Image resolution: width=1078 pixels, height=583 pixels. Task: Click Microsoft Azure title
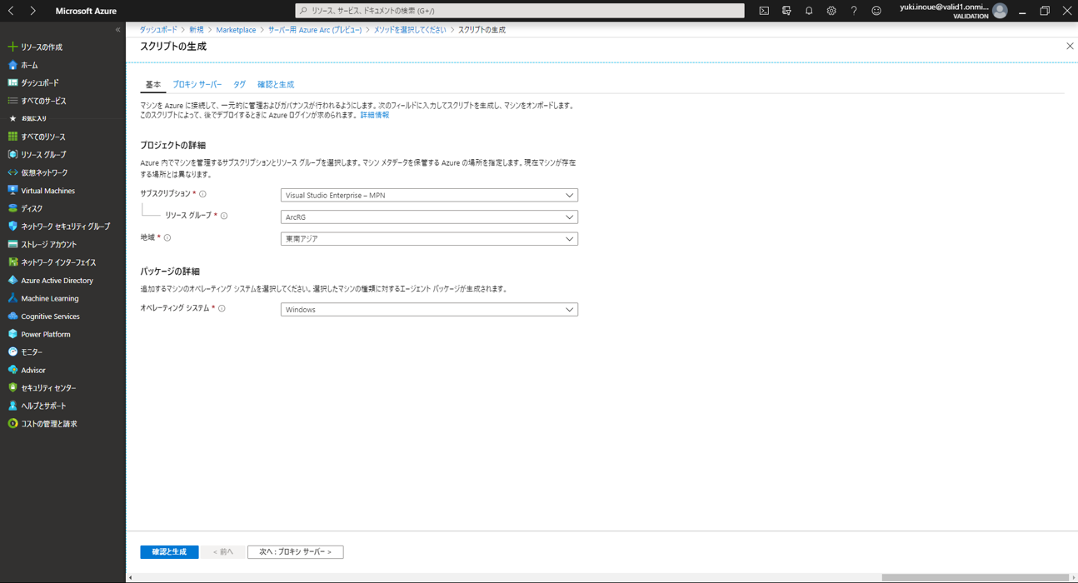pyautogui.click(x=86, y=11)
